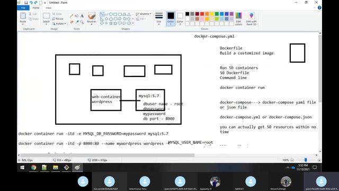
Task: Click the Select rectangle button
Action: pos(46,16)
